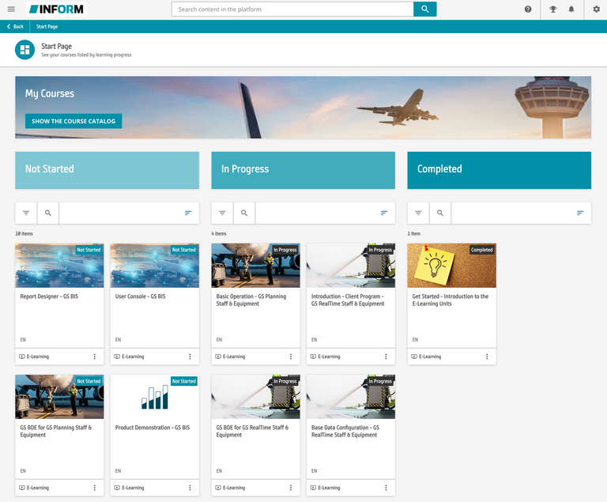Open three-dot menu for Basic Operation card
Image resolution: width=607 pixels, height=502 pixels.
291,357
